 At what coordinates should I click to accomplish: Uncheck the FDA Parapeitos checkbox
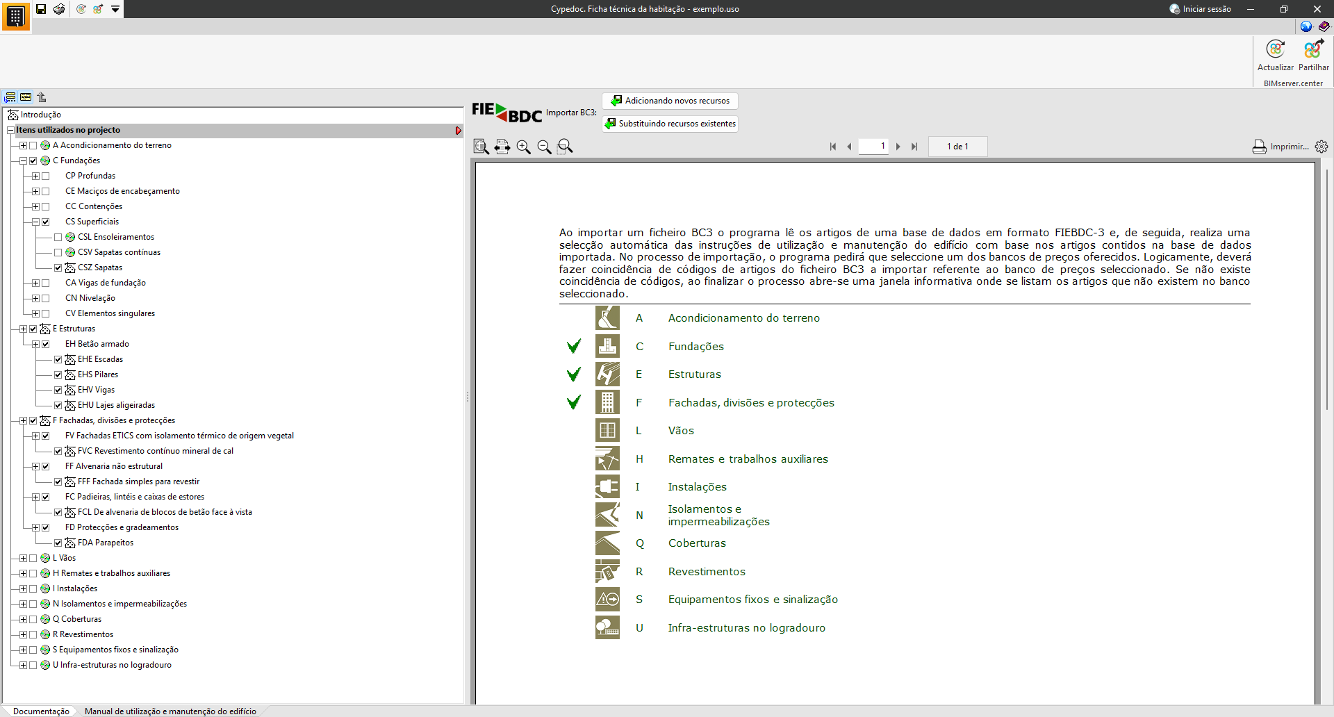click(58, 543)
